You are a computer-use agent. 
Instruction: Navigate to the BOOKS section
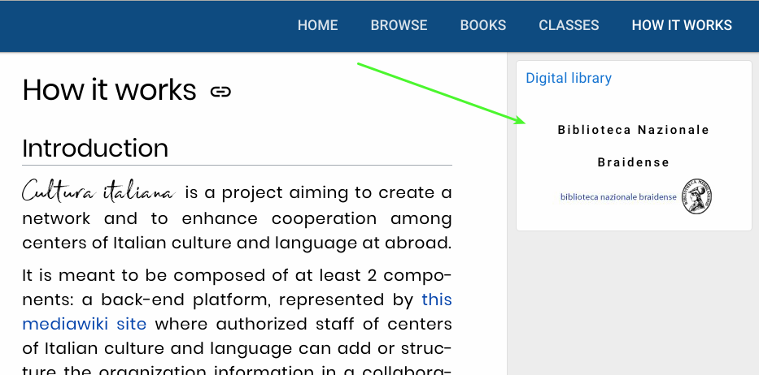point(482,25)
